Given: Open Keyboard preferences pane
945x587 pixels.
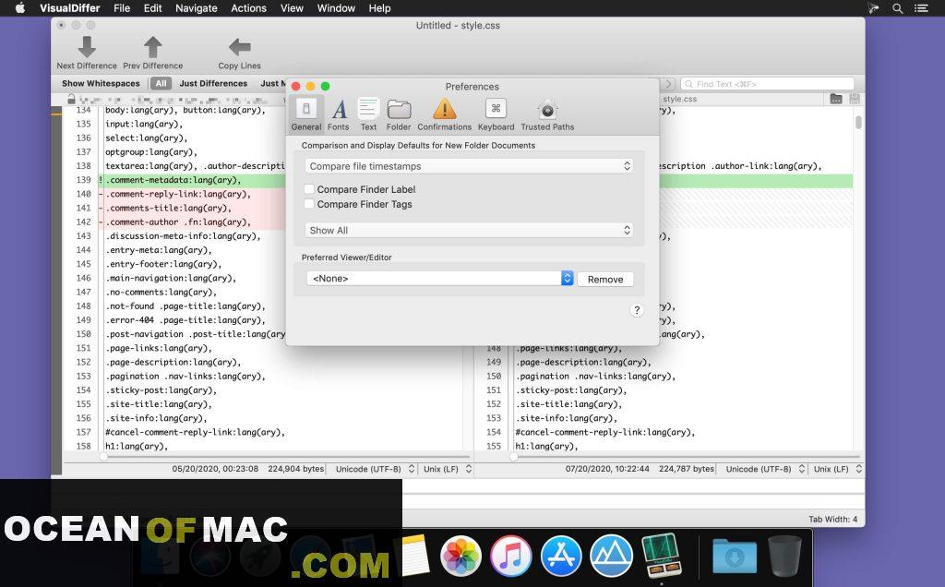Looking at the screenshot, I should (x=496, y=114).
